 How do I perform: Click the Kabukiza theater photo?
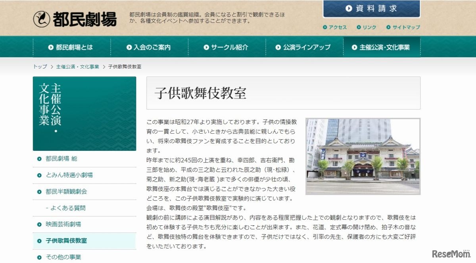click(x=363, y=156)
